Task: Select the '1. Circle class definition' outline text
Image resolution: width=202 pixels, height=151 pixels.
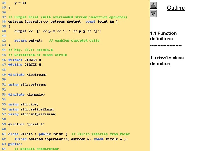Action: pyautogui.click(x=167, y=61)
